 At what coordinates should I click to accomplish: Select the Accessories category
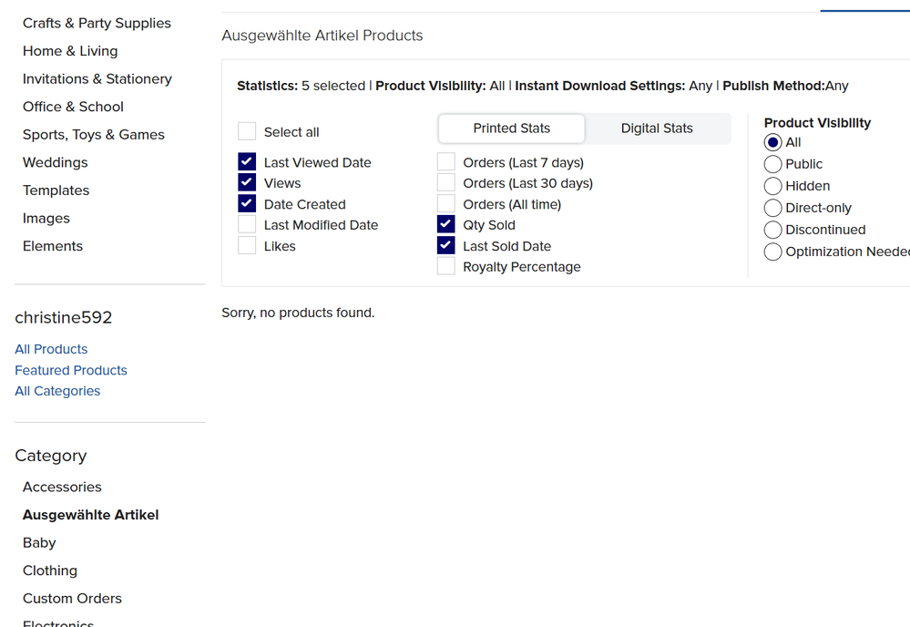pyautogui.click(x=62, y=487)
